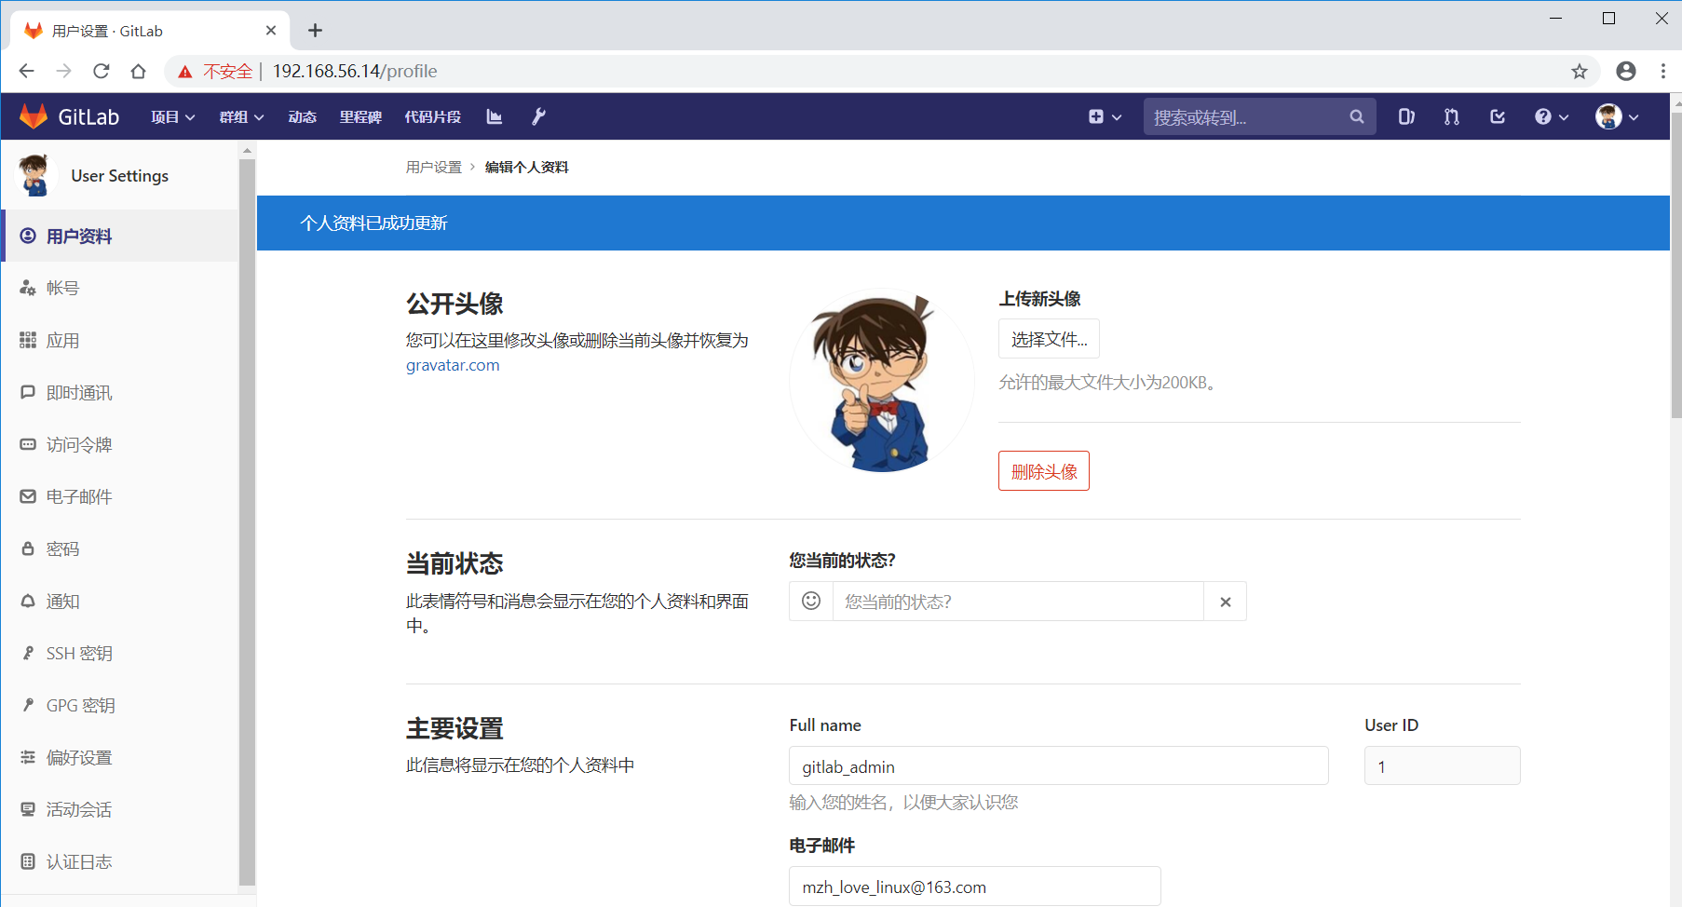Click the 用户设置 breadcrumb link
The image size is (1682, 907).
pyautogui.click(x=434, y=167)
